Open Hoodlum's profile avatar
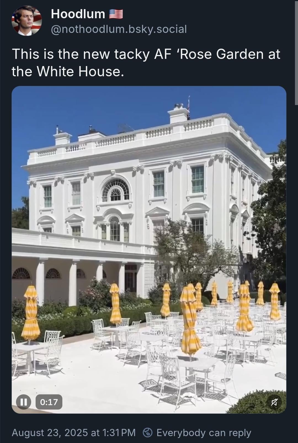The width and height of the screenshot is (298, 443). tap(26, 21)
